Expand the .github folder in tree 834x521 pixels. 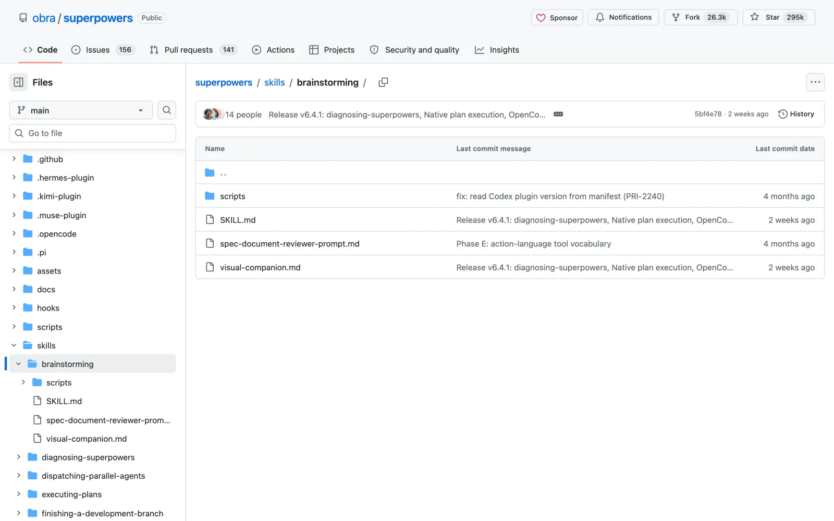click(14, 159)
